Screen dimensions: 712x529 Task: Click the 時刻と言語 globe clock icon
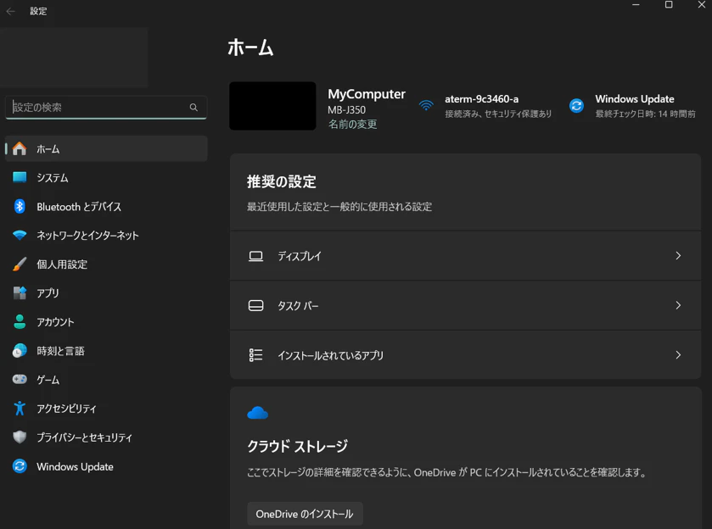19,351
